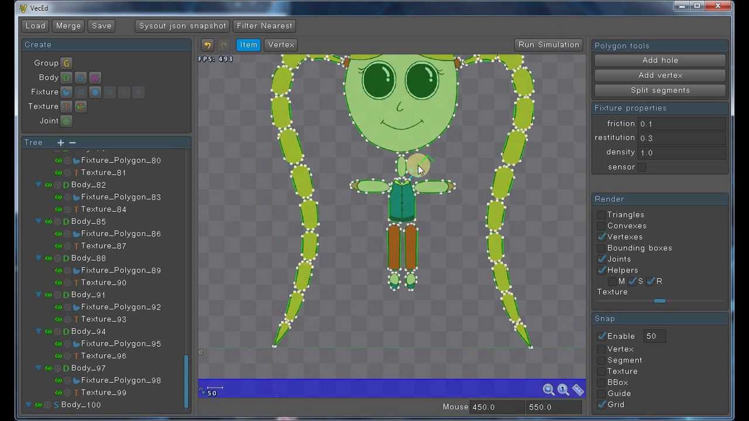This screenshot has width=749, height=421.
Task: Toggle the eye icon for Body_97
Action: coord(49,368)
